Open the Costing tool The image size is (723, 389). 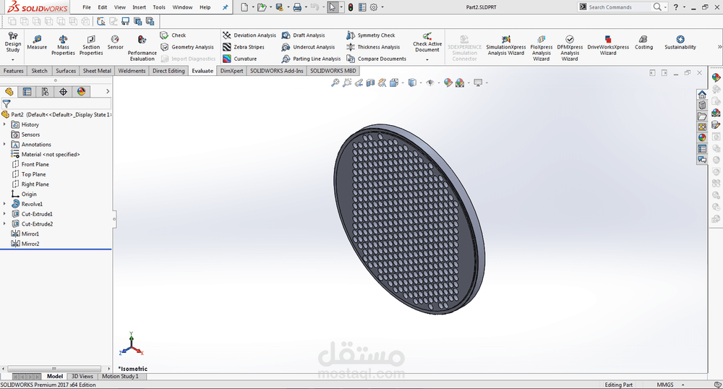click(643, 39)
